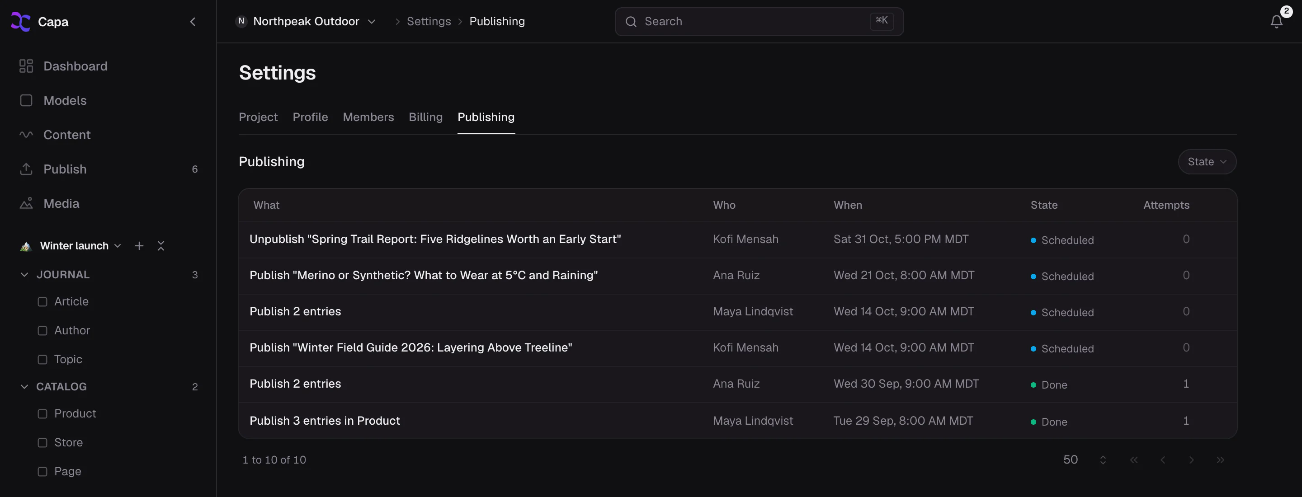Viewport: 1302px width, 497px height.
Task: Sort by the When column header
Action: click(x=848, y=206)
